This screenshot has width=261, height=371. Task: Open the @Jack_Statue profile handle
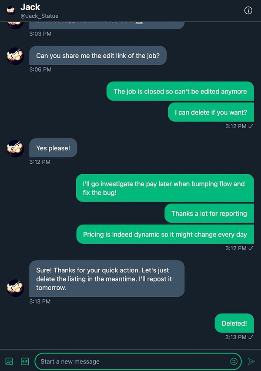[40, 16]
